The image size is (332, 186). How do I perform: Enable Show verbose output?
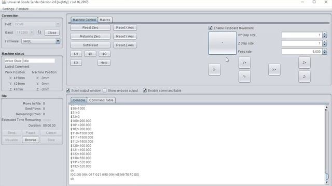pos(105,90)
